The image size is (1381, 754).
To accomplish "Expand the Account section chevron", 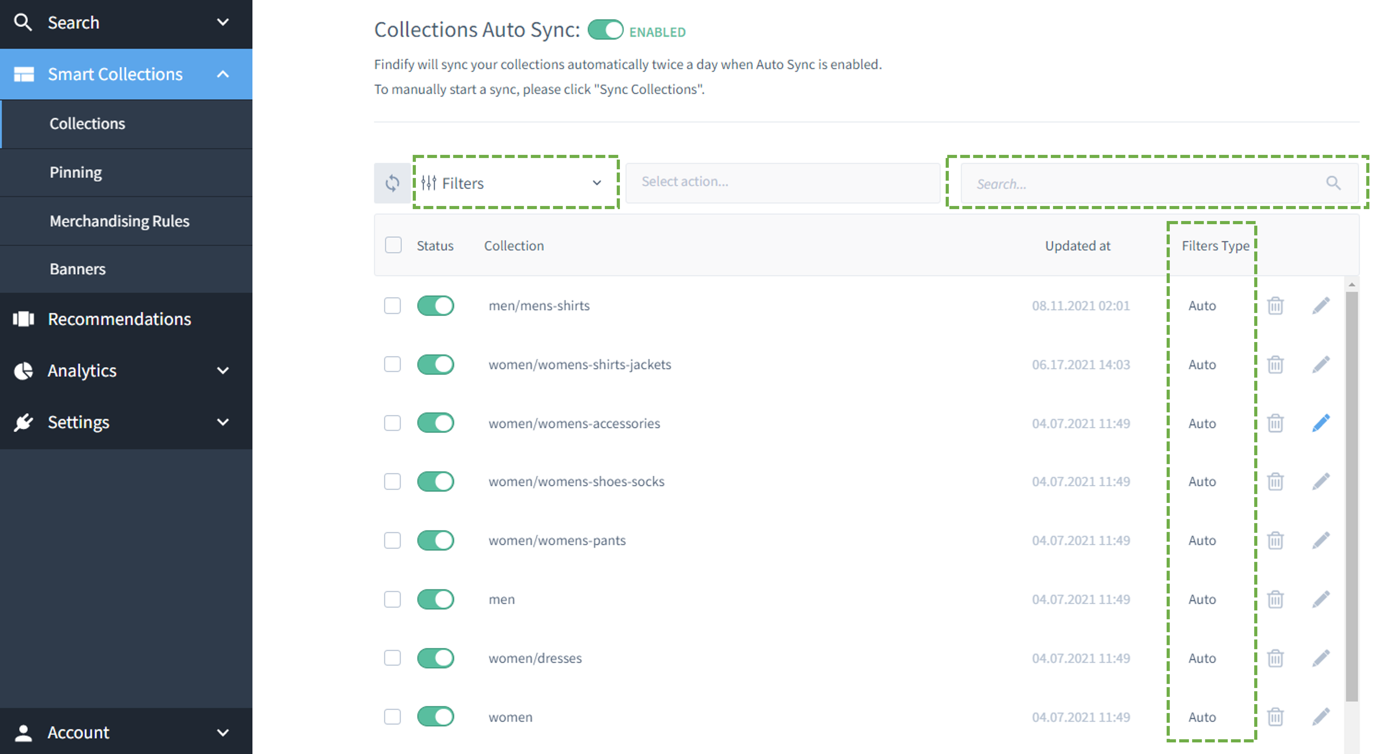I will click(x=223, y=733).
